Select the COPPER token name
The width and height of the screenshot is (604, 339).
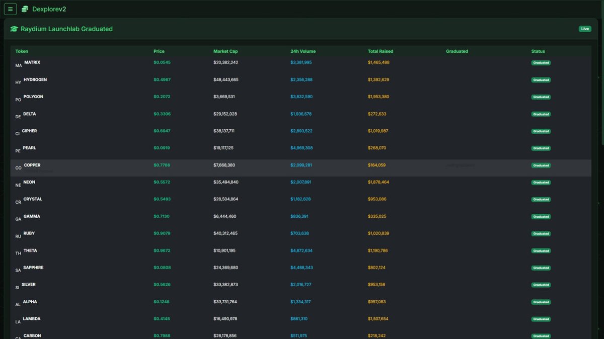(32, 165)
